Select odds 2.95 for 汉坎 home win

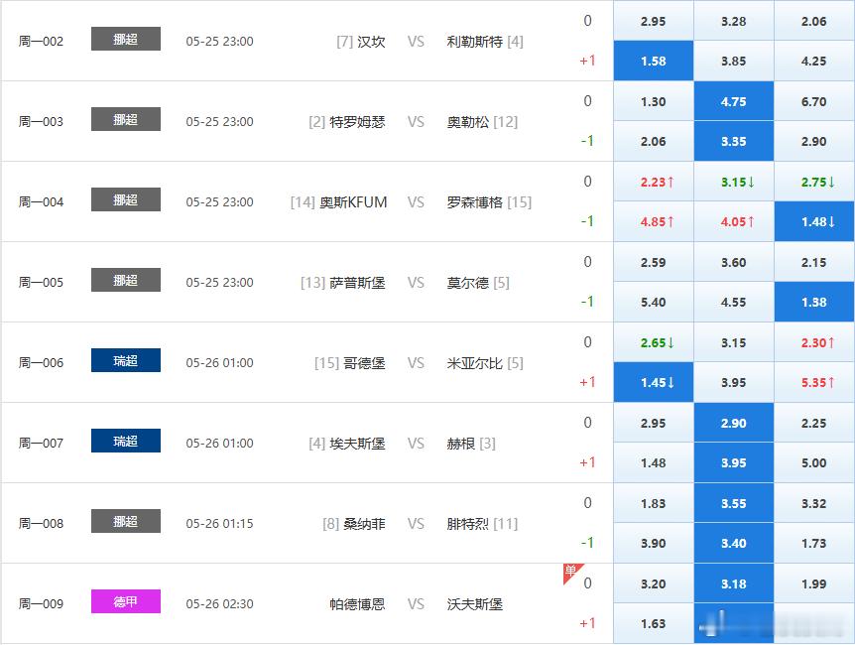654,21
